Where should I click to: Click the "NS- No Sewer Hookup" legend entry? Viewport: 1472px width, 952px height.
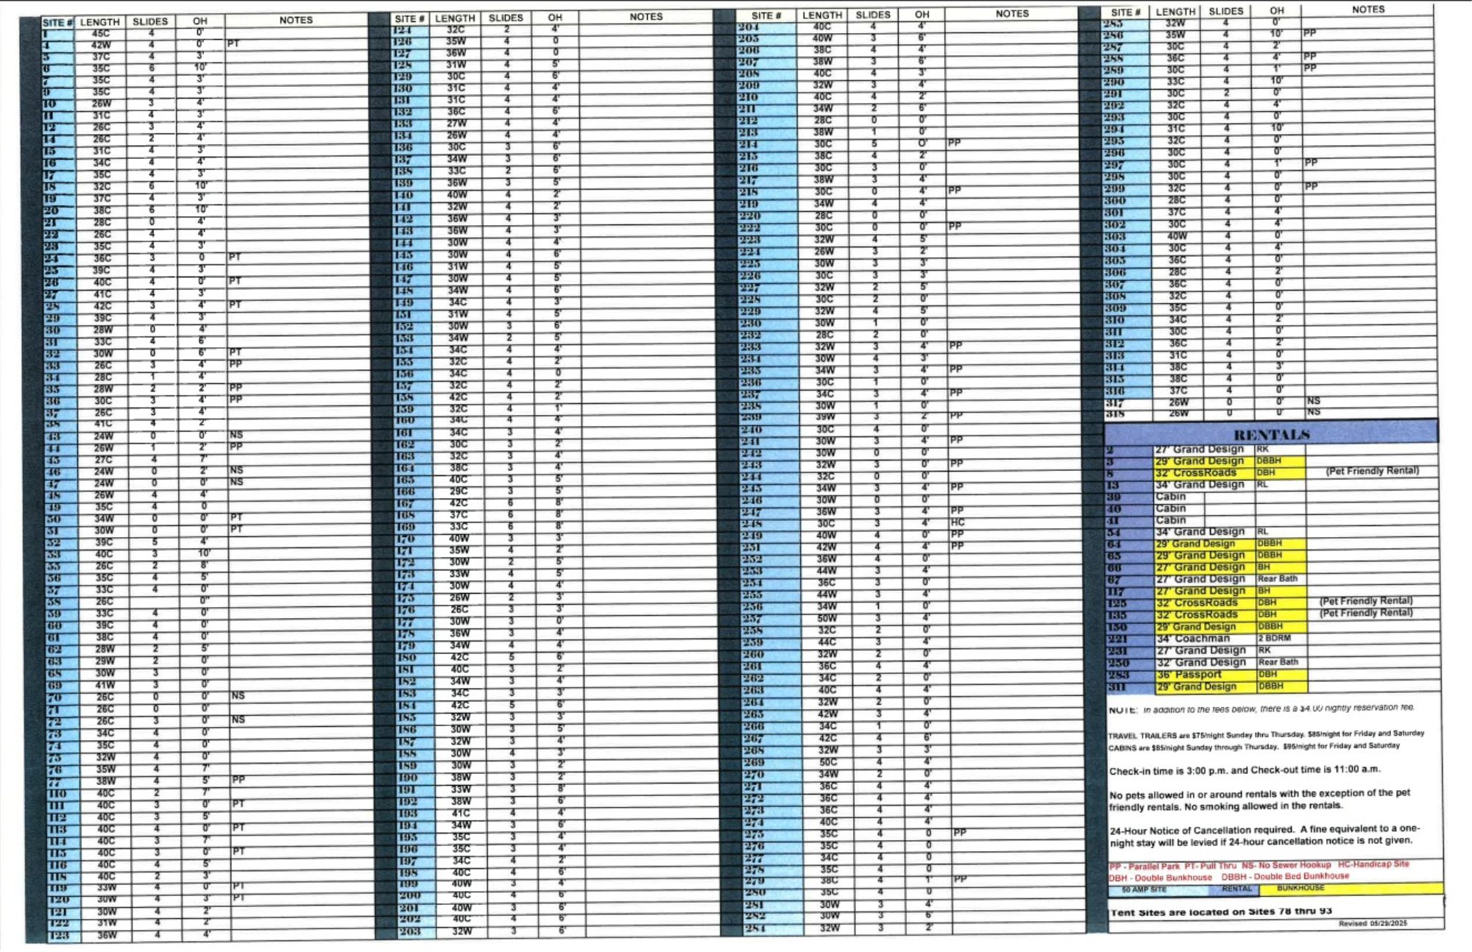point(1287,865)
